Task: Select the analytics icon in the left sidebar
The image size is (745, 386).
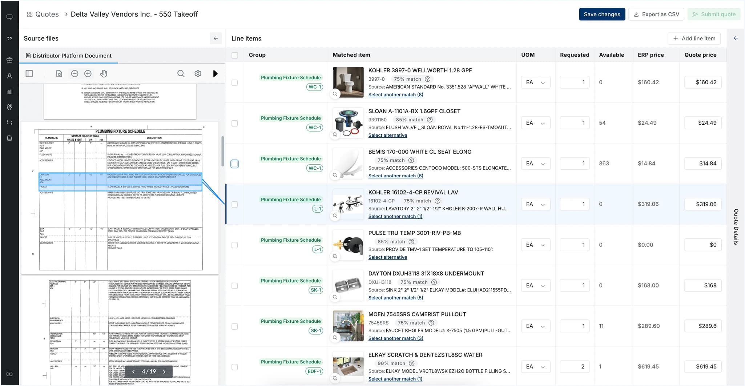Action: click(x=9, y=91)
